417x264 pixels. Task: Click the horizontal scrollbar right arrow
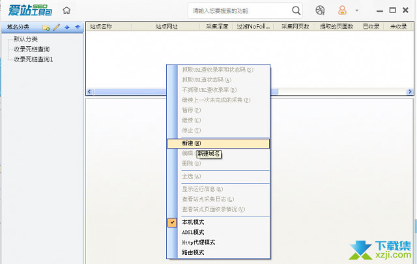point(410,91)
